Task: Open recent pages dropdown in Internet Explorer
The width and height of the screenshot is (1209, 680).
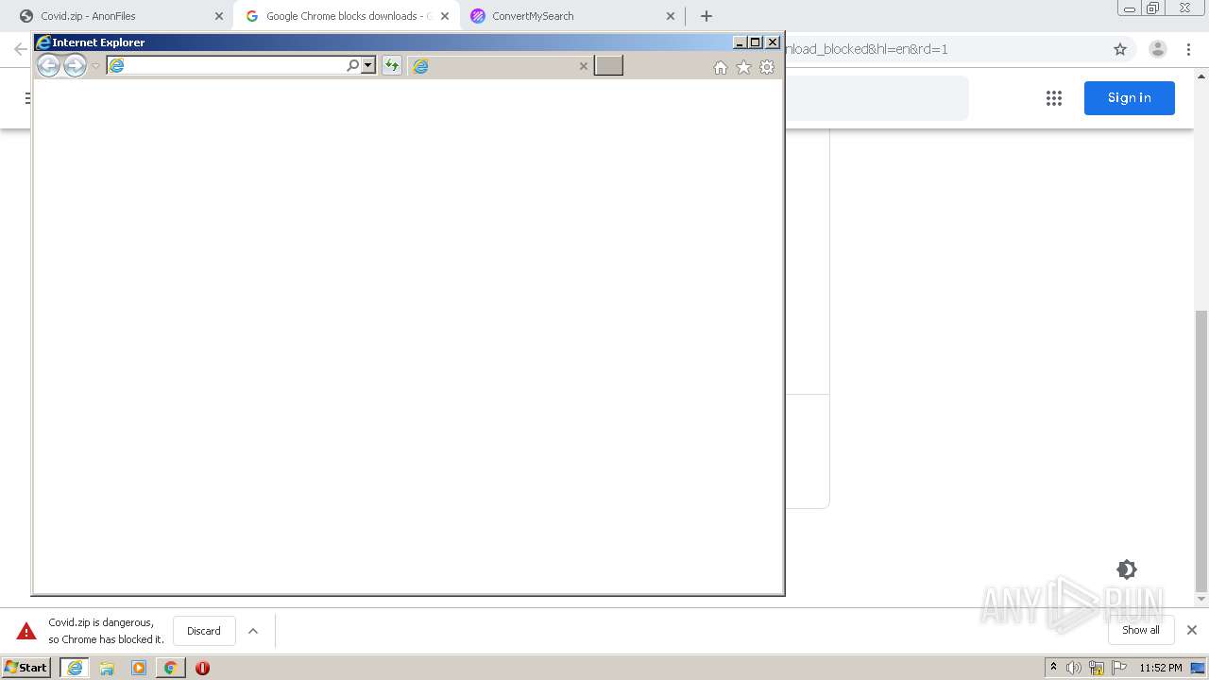Action: (x=95, y=66)
